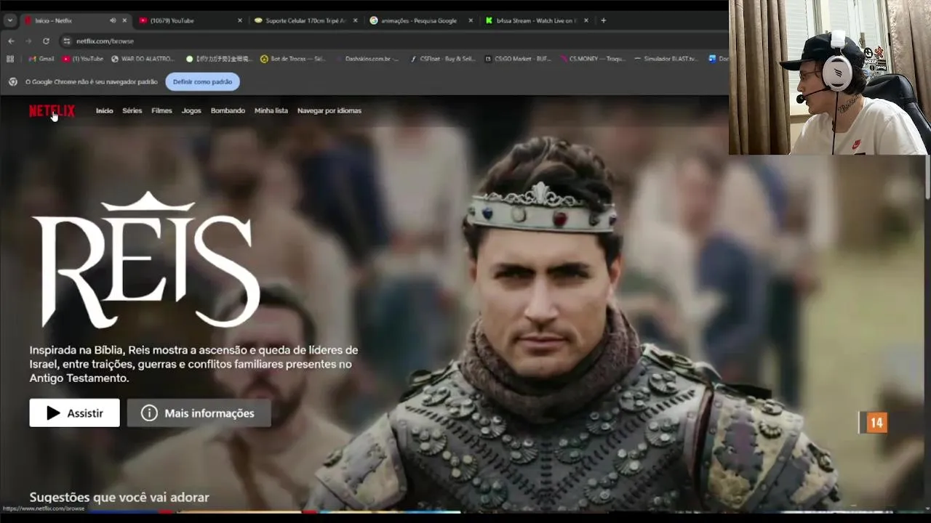Click the age rating 14 badge
The image size is (931, 523).
tap(875, 423)
